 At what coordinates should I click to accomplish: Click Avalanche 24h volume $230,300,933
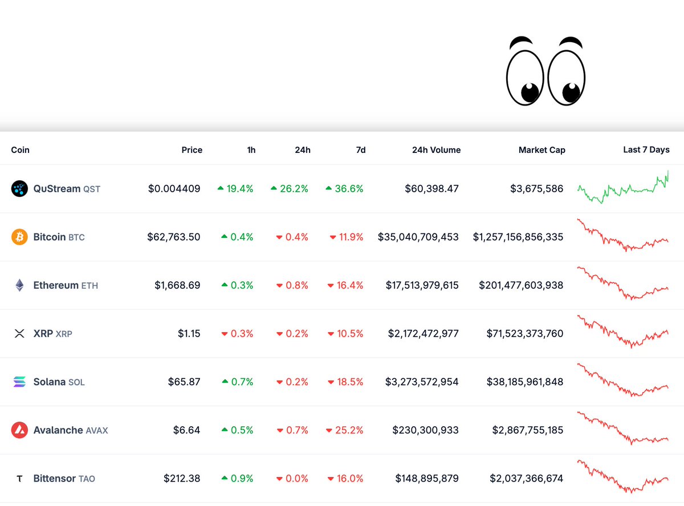tap(426, 430)
